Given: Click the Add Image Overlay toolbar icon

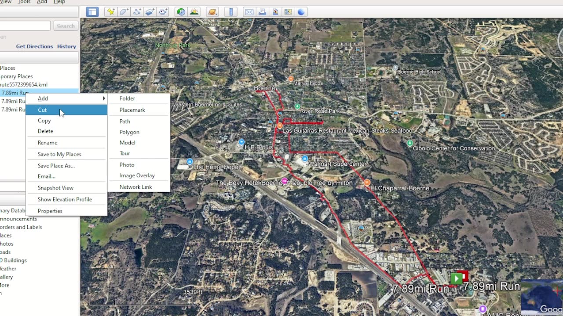Looking at the screenshot, I should tap(150, 12).
